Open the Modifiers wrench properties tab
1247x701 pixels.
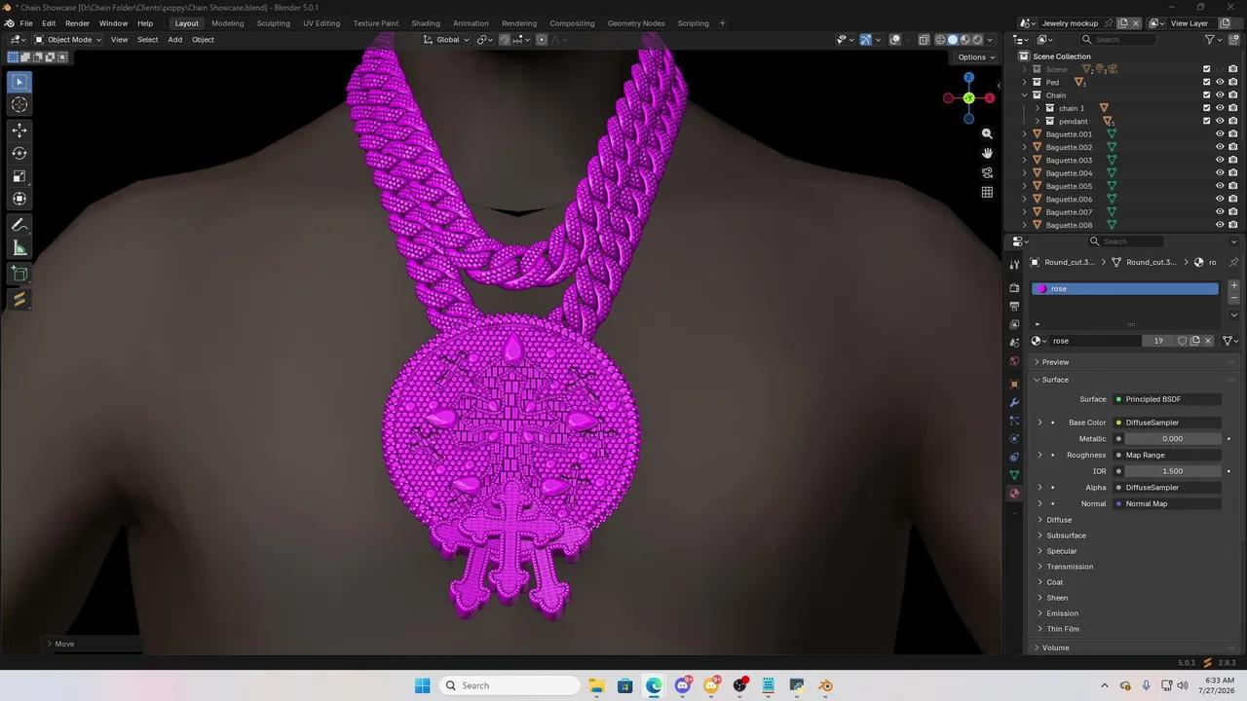coord(1014,402)
